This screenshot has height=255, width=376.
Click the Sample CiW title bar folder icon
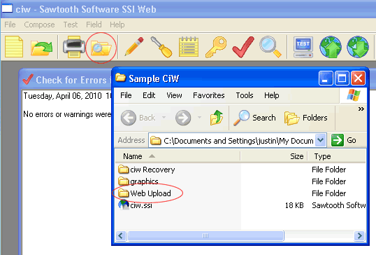(x=120, y=78)
